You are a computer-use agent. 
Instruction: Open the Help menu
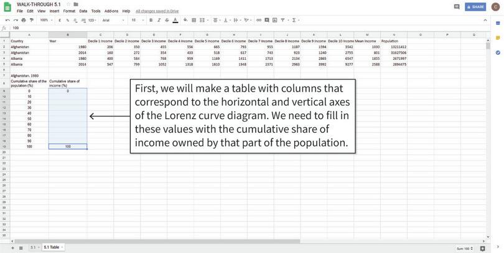(126, 11)
